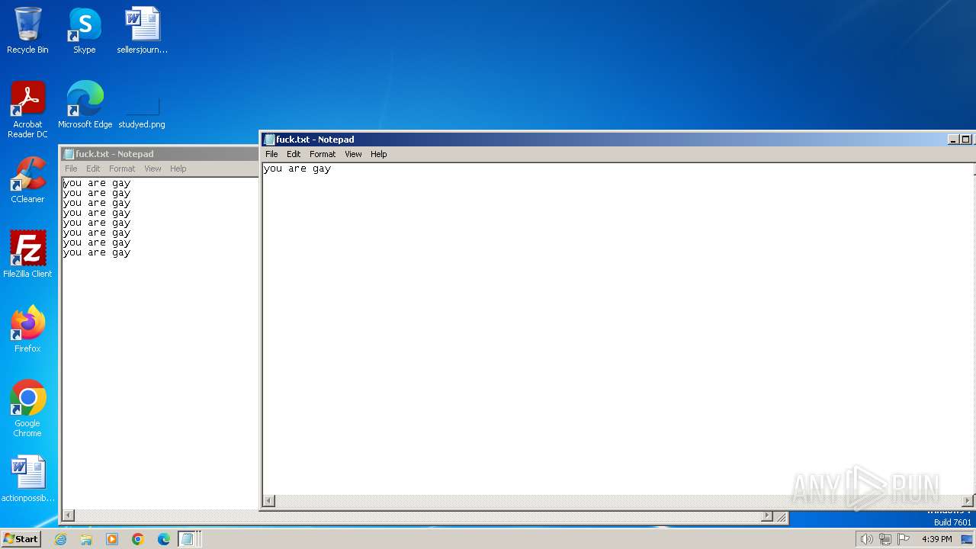Focus the background Notepad via its title bar
The width and height of the screenshot is (976, 549).
(160, 154)
